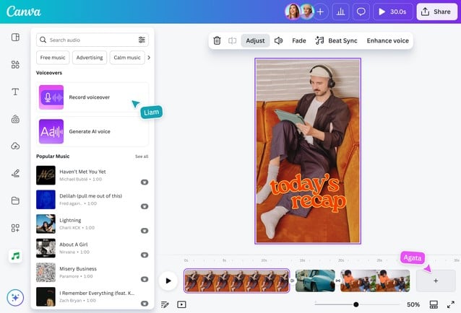Click See all for Popular Music
Image resolution: width=461 pixels, height=313 pixels.
pyautogui.click(x=142, y=156)
